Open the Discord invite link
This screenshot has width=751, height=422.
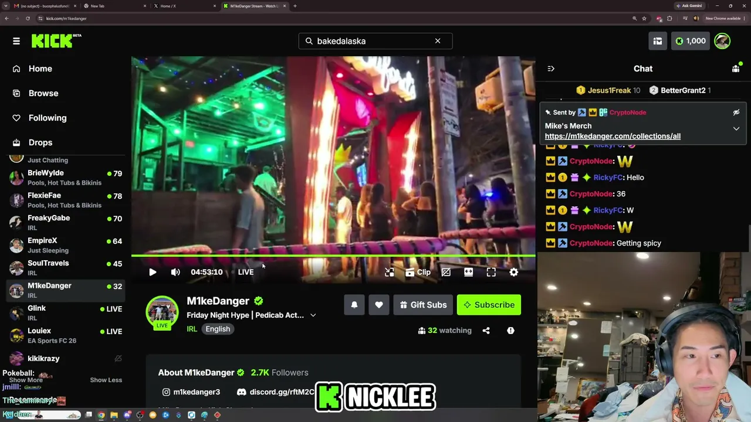point(276,392)
